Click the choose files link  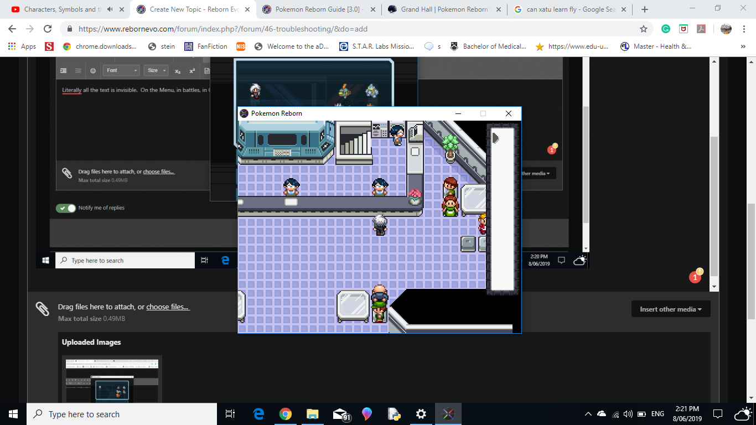168,307
